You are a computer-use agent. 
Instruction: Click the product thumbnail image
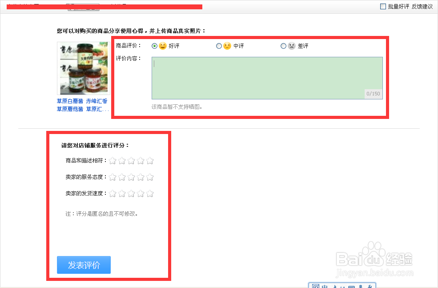coord(83,67)
